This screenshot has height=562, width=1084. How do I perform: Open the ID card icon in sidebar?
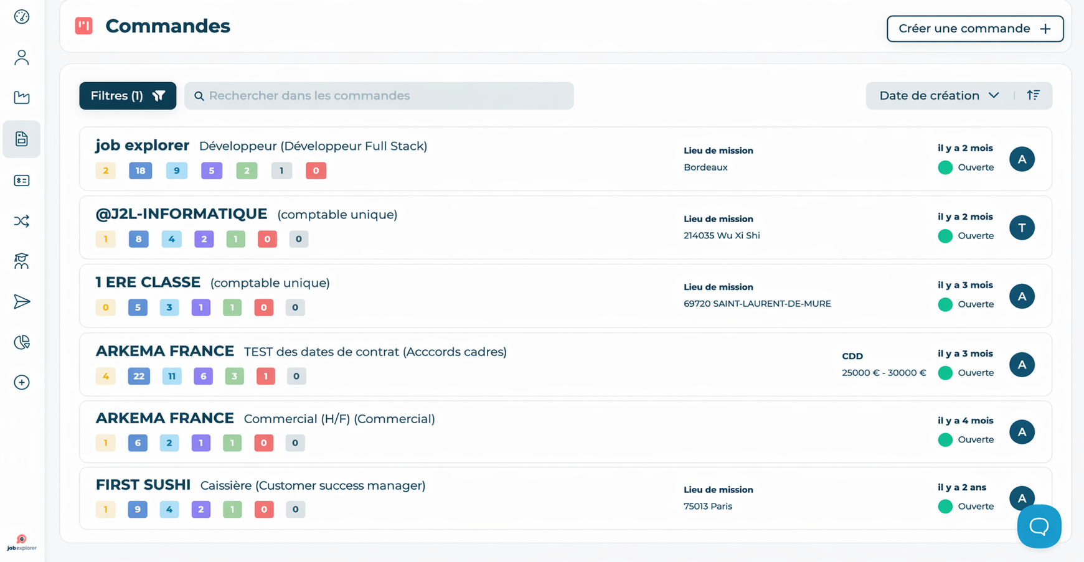22,180
